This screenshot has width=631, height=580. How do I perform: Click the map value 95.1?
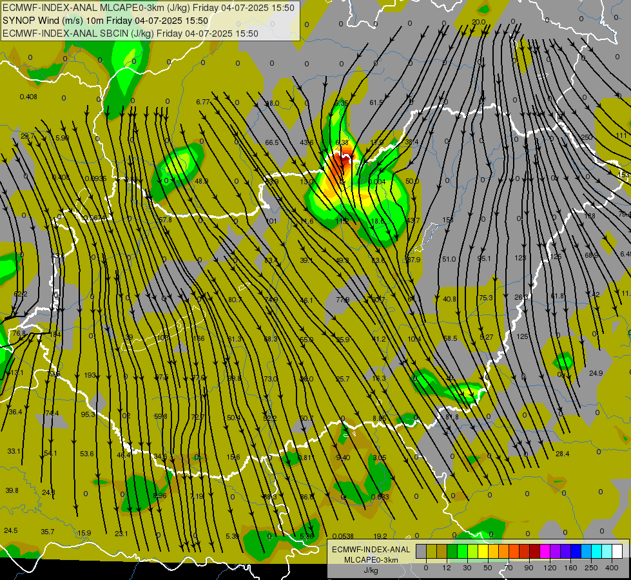[x=483, y=259]
